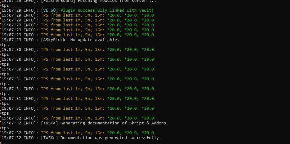
Task: Click the first TPS line timestamped 15:07:30
Action: tap(97, 50)
